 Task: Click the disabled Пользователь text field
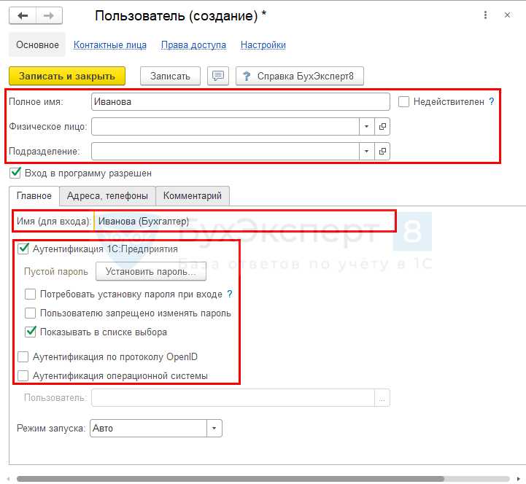[233, 398]
